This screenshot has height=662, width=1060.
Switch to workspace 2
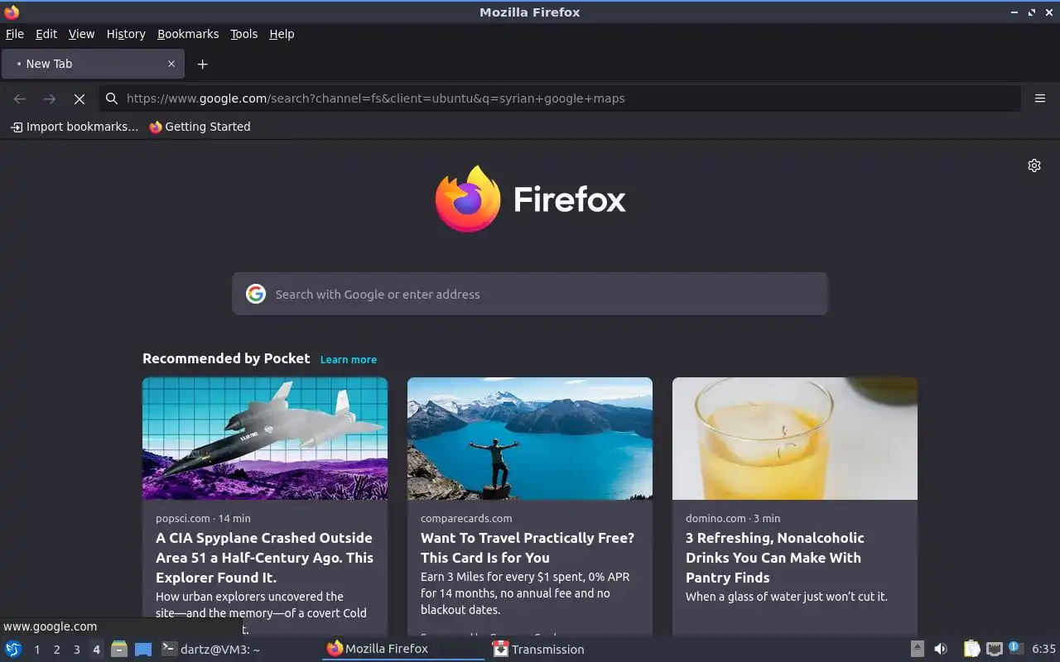coord(57,650)
